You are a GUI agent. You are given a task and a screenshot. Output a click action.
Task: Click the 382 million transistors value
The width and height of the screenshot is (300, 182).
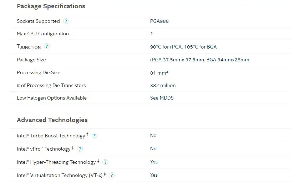163,85
